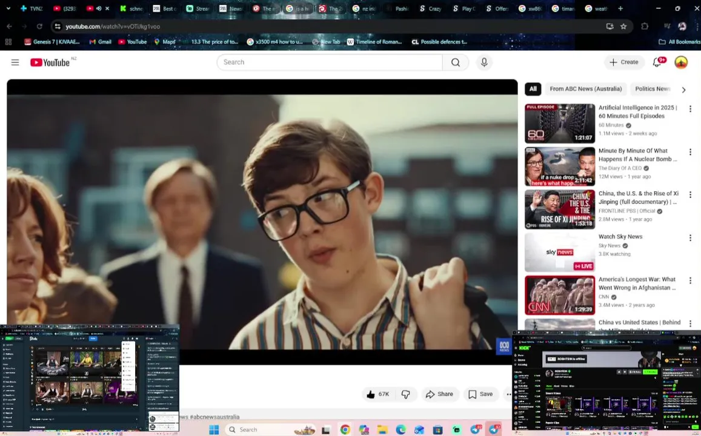The image size is (701, 436).
Task: Click the #abcnewsaustralia hashtag link
Action: (214, 417)
